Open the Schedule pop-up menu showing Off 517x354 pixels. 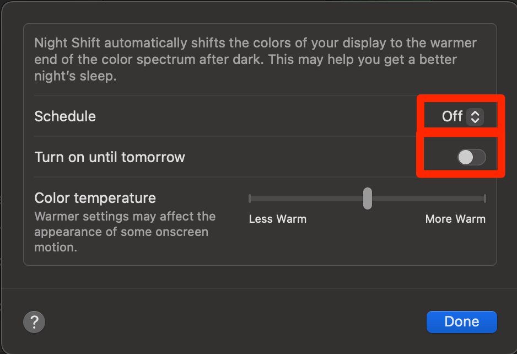point(462,116)
